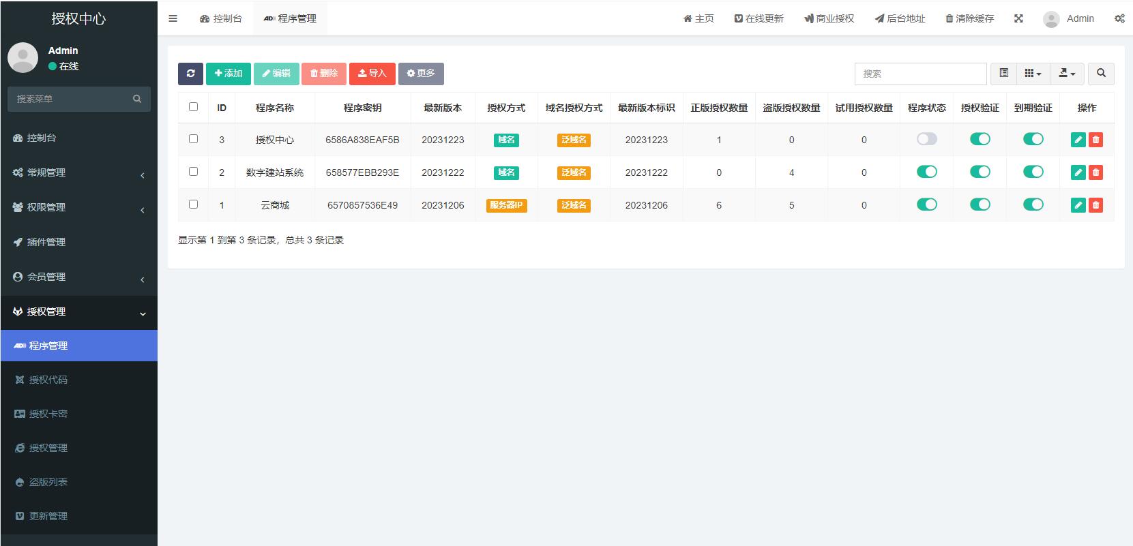This screenshot has height=546, width=1133.
Task: Click the 服务器IP tag in 云商城 row
Action: coord(506,205)
